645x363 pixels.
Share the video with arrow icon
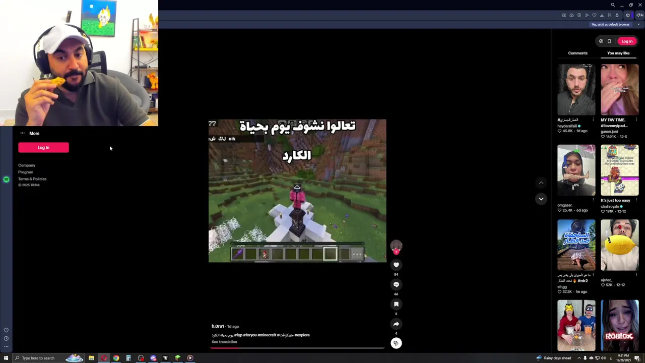tap(396, 324)
